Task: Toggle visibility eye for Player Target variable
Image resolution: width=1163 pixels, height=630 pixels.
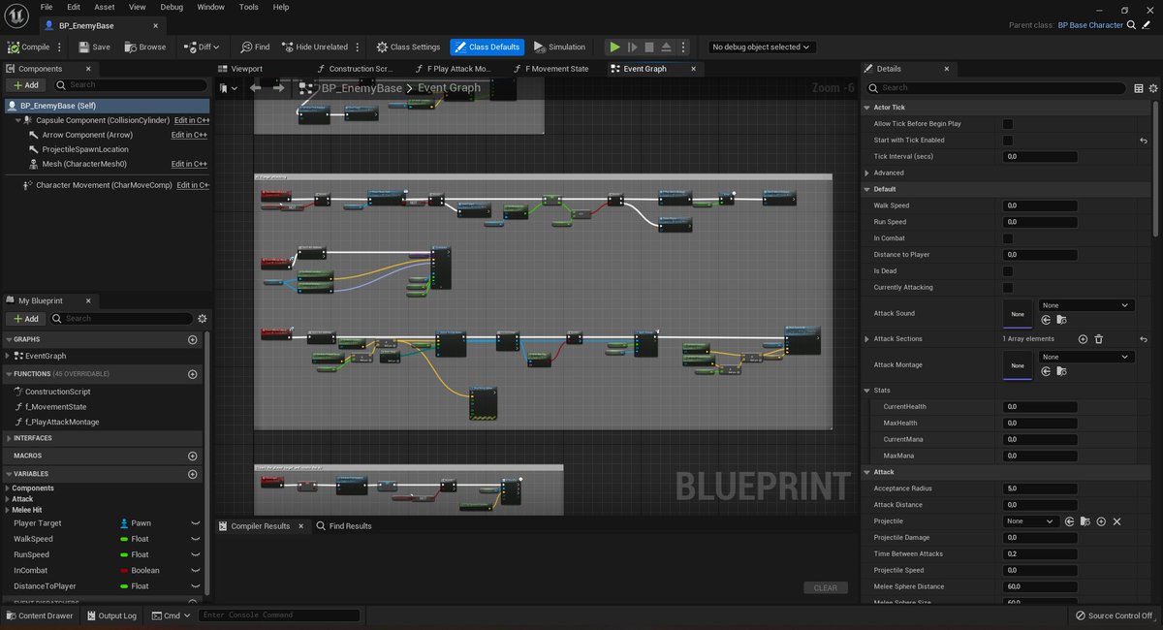Action: [195, 523]
